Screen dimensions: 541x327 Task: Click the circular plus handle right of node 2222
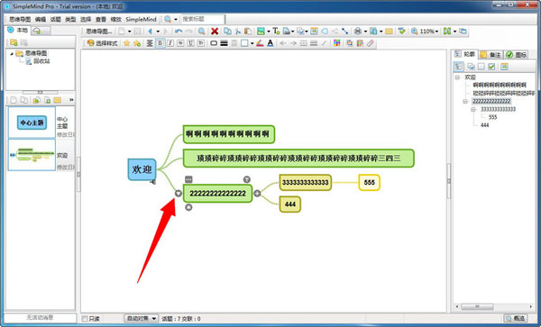pyautogui.click(x=257, y=194)
